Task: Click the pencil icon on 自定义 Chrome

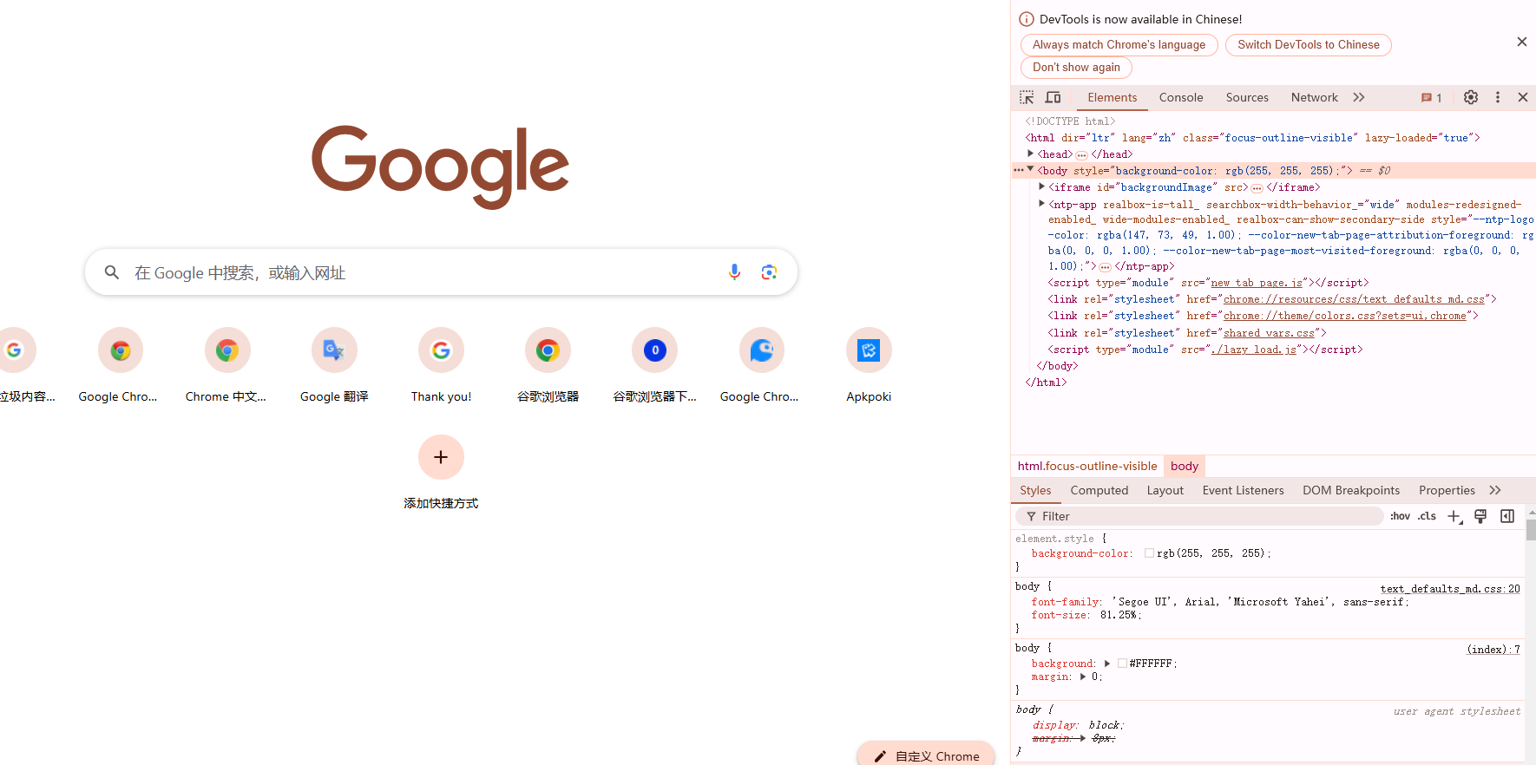Action: pyautogui.click(x=880, y=756)
